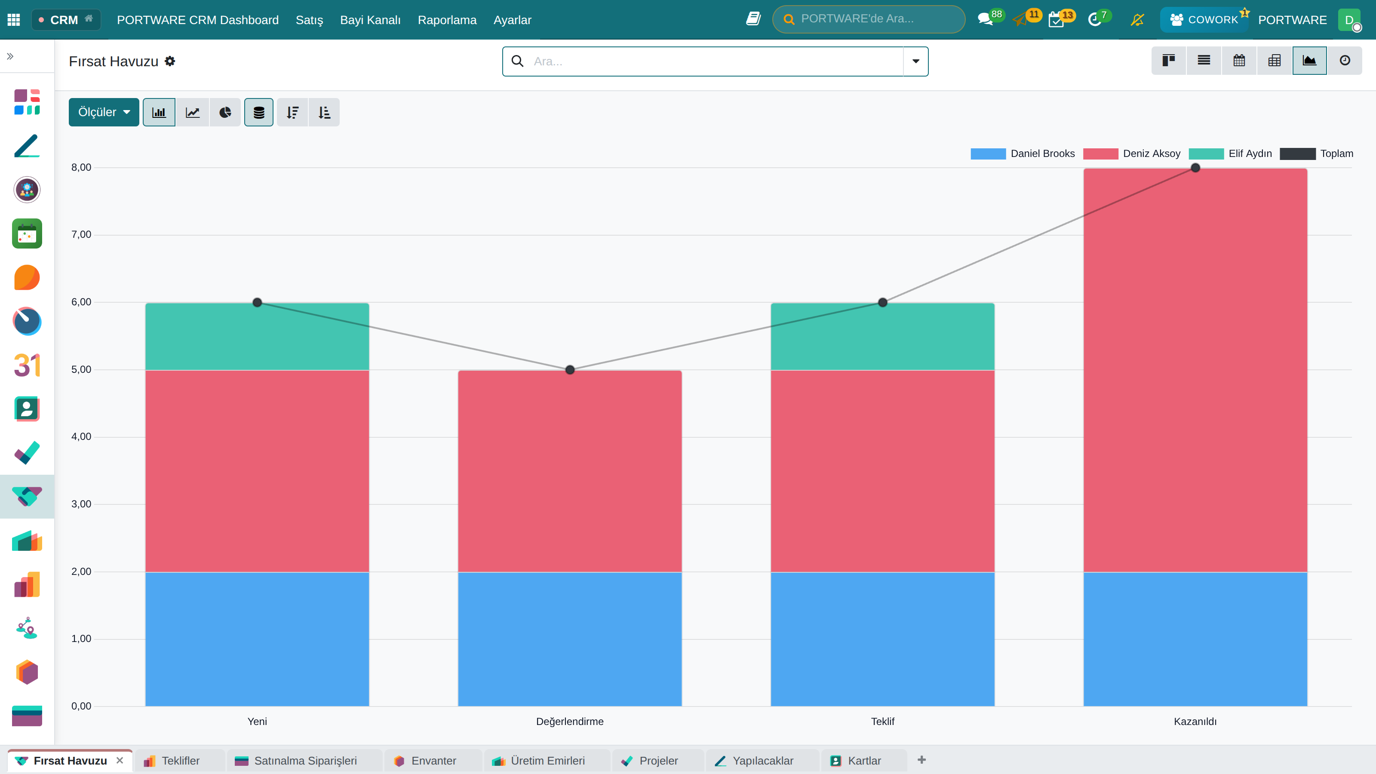Open the CRM handshake sidebar app
1376x774 pixels.
pyautogui.click(x=27, y=497)
